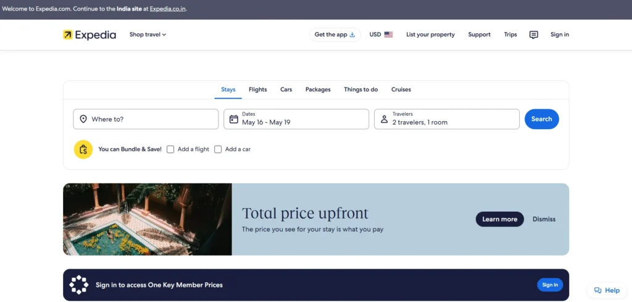The image size is (632, 302).
Task: Open the Dates May 16 - May 19 picker
Action: [x=296, y=119]
